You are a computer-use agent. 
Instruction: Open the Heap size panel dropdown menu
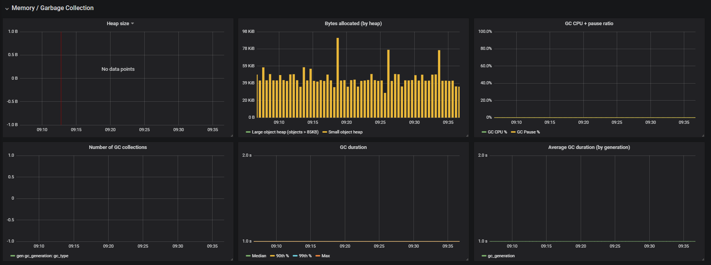[132, 24]
